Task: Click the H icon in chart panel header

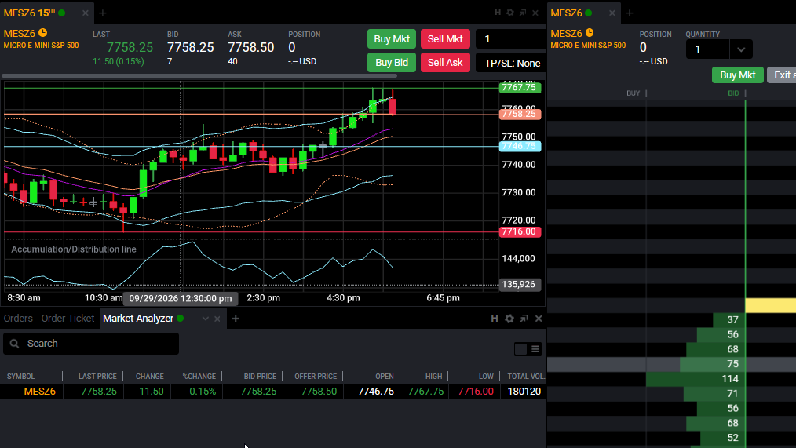Action: [x=498, y=13]
